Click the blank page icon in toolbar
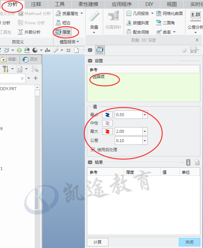Screen dimensions: 203x248 point(77,50)
